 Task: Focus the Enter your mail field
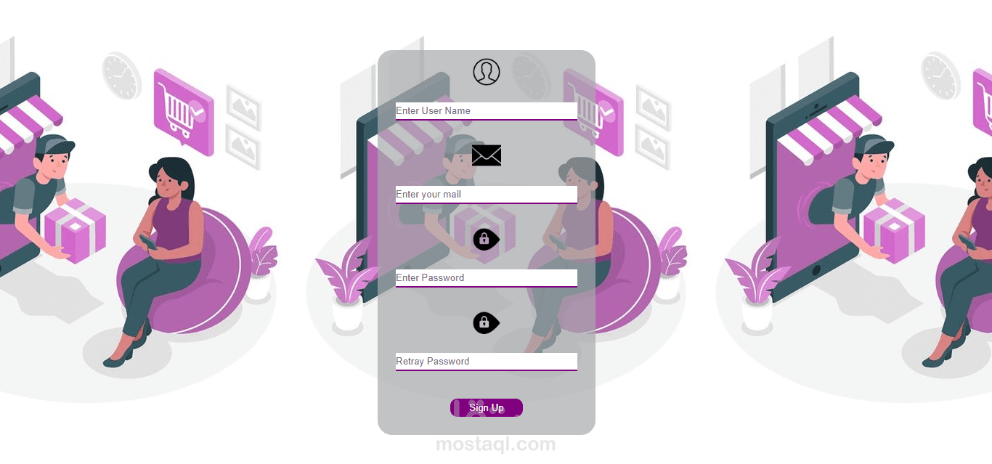point(487,195)
